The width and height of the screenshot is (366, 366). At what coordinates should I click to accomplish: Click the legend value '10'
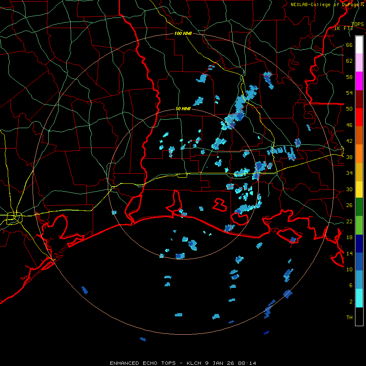point(349,269)
